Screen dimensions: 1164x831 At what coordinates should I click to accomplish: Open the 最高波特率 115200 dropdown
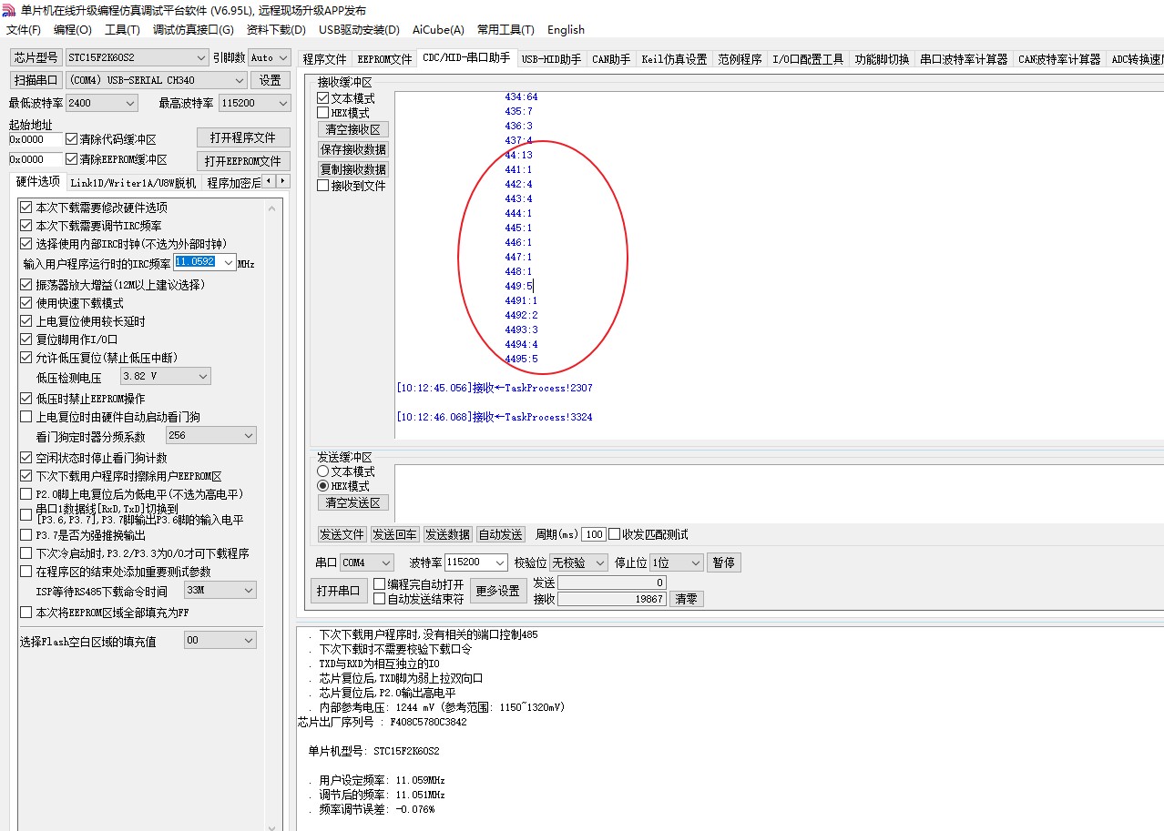(281, 103)
